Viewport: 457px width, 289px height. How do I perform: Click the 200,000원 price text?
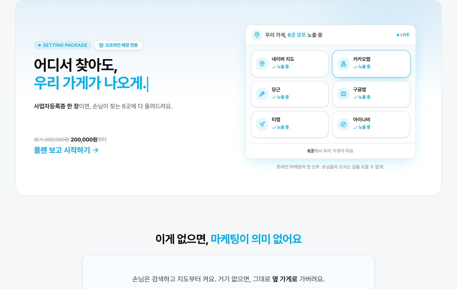[x=84, y=140]
